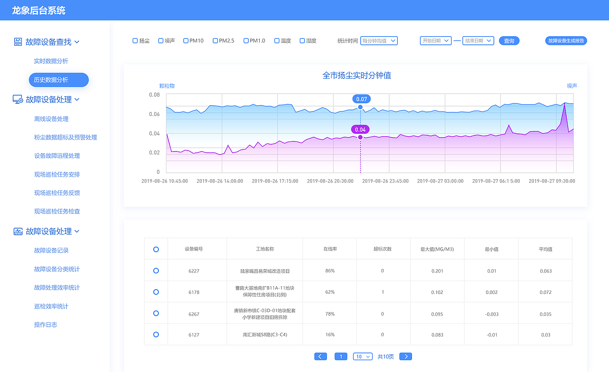Open 实时数据分析 in the sidebar
Viewport: 609px width, 372px height.
[x=51, y=61]
